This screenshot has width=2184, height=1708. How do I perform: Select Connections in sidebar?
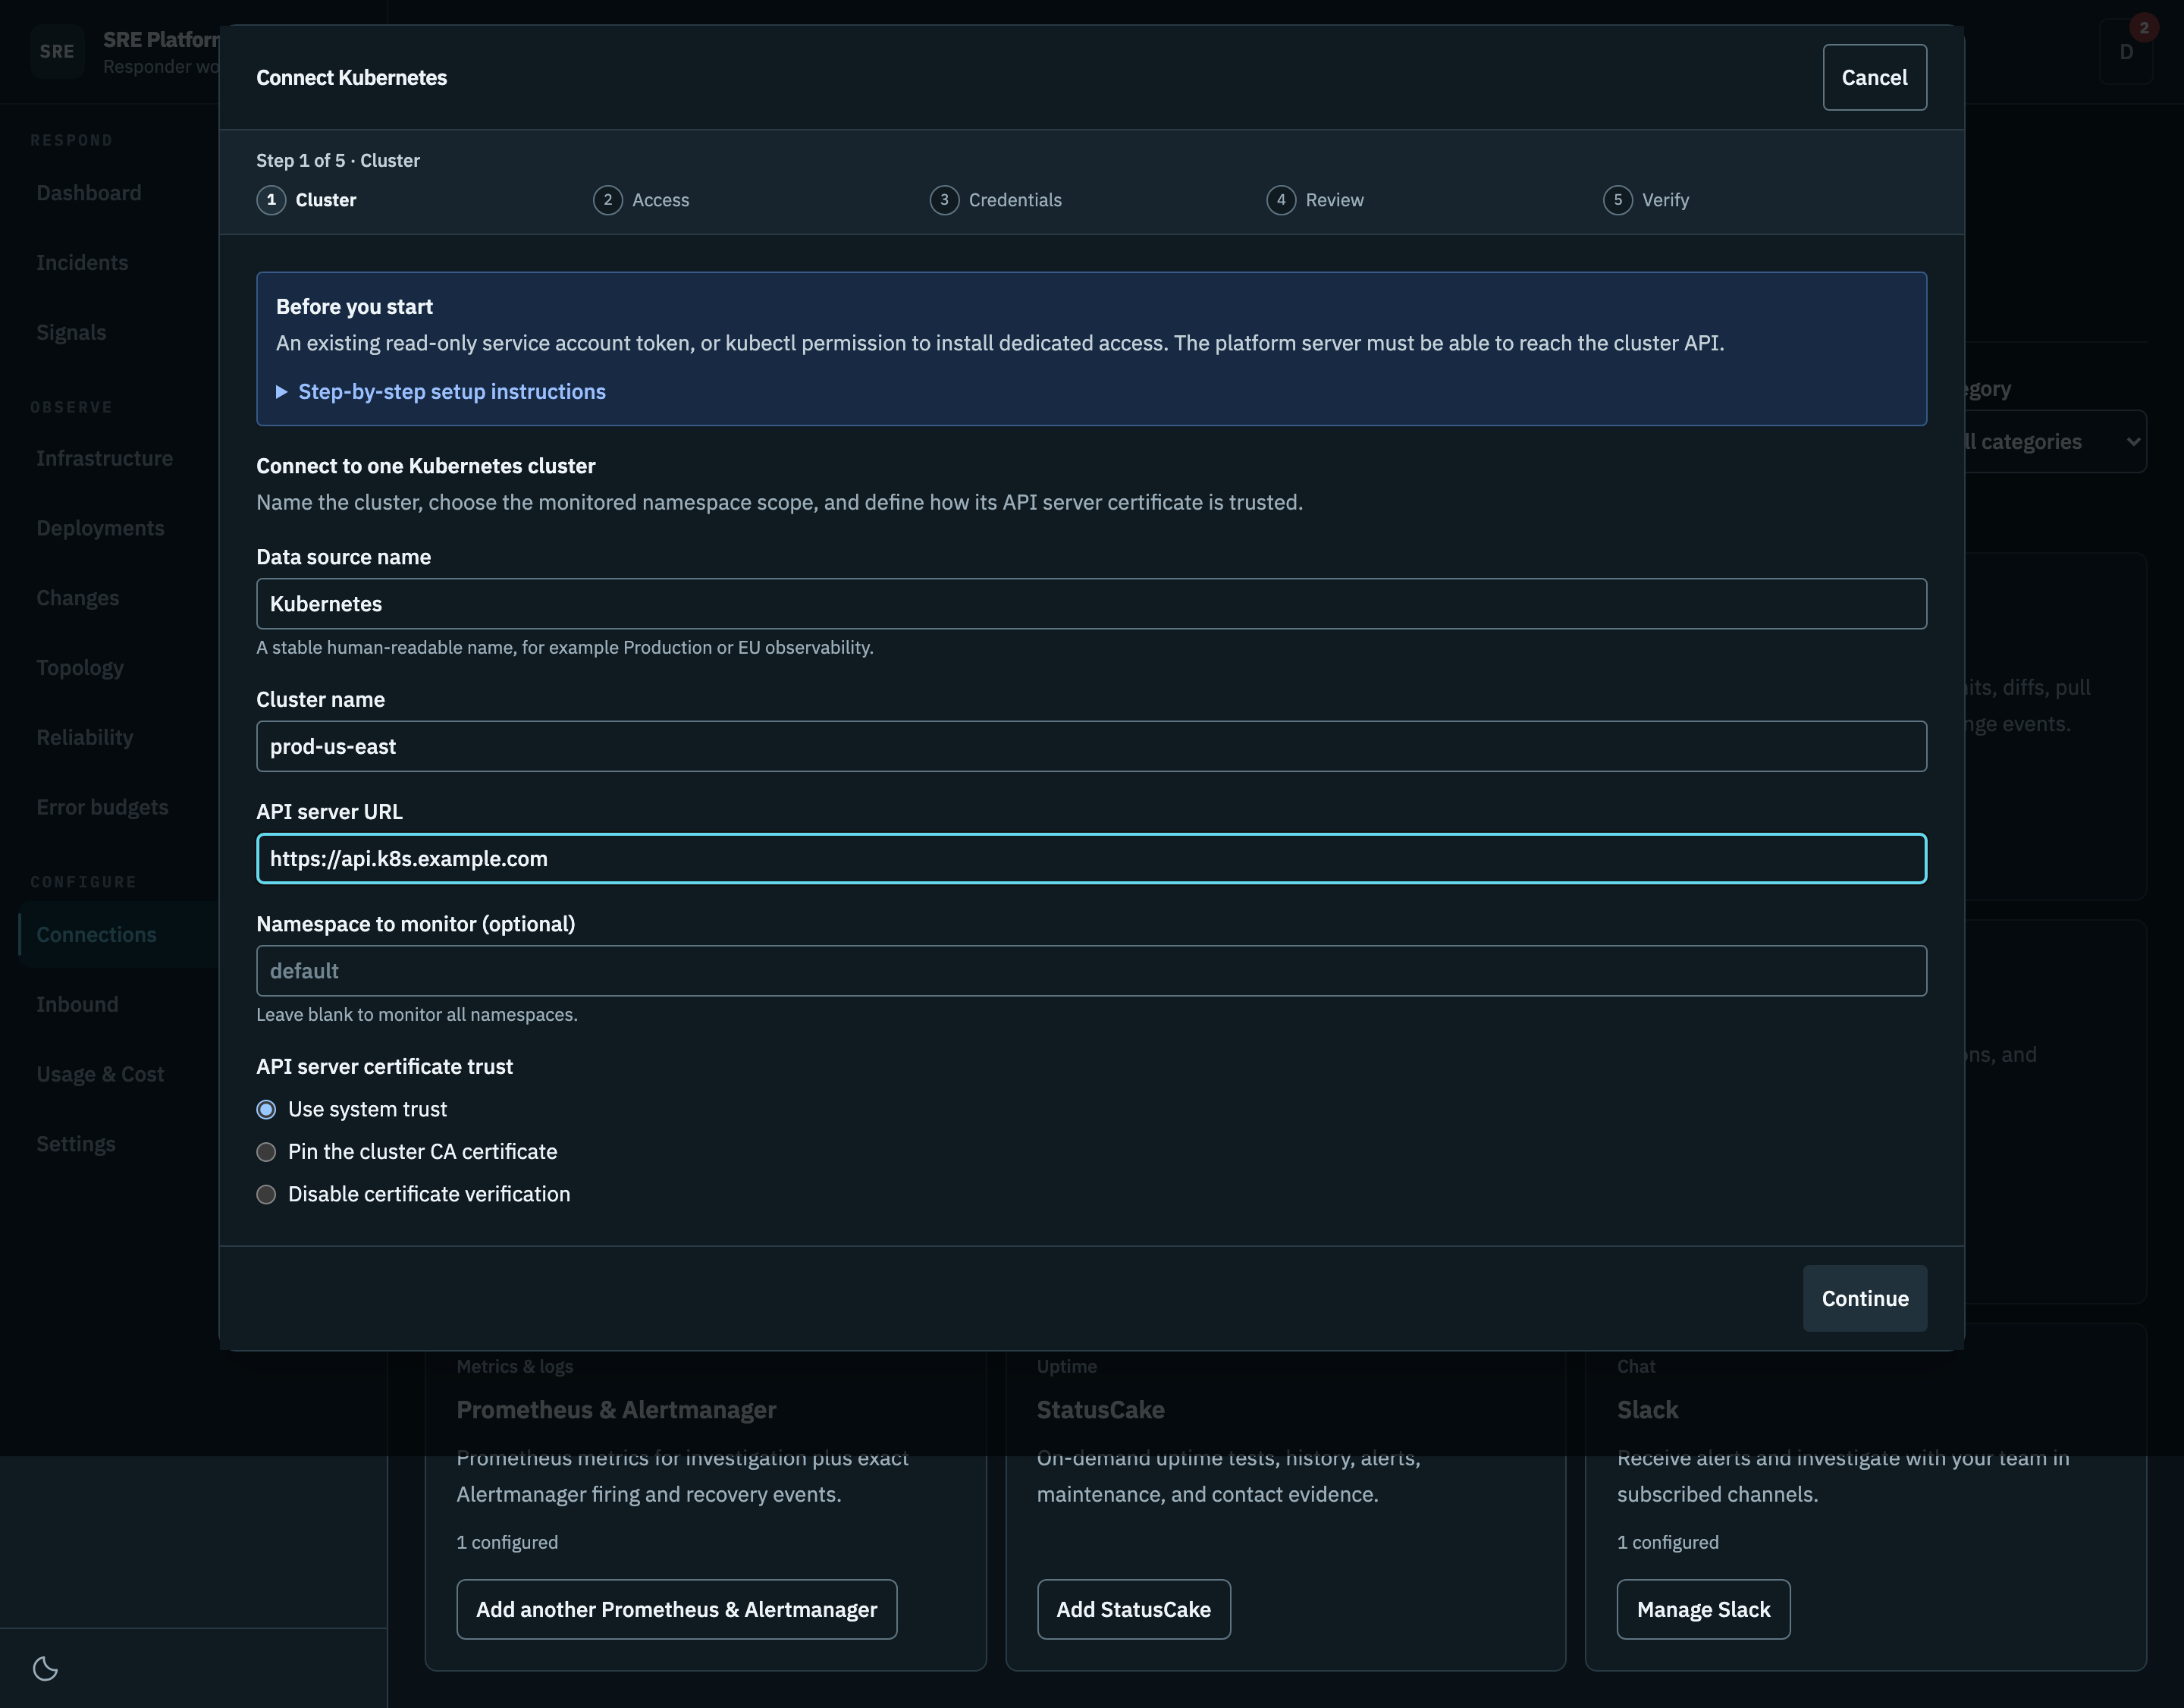96,934
